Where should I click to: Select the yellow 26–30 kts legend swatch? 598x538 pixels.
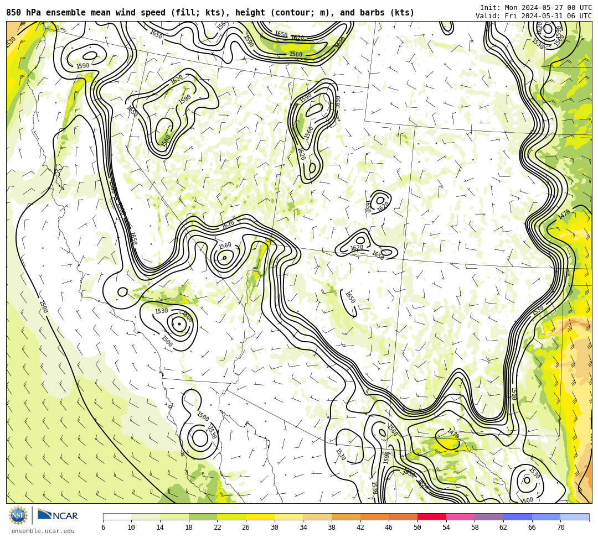point(260,516)
